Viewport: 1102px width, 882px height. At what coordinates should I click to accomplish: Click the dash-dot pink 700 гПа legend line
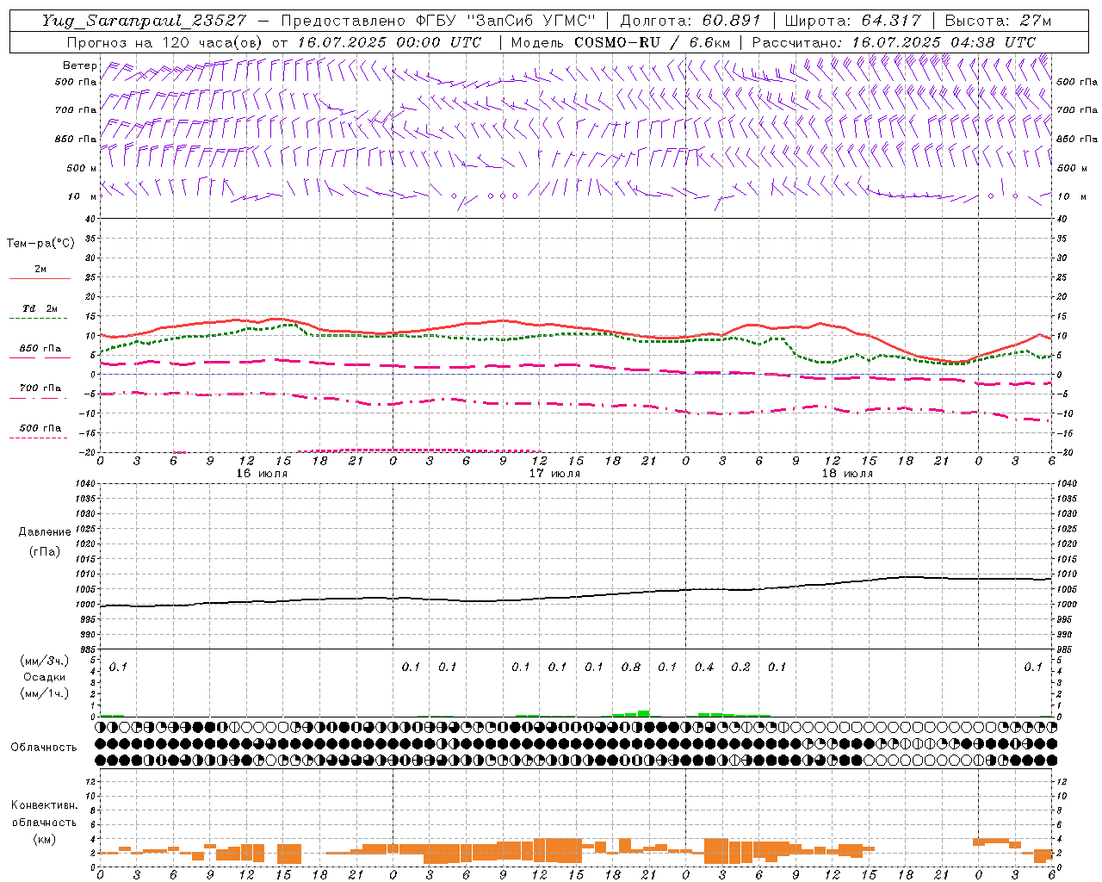pos(38,398)
